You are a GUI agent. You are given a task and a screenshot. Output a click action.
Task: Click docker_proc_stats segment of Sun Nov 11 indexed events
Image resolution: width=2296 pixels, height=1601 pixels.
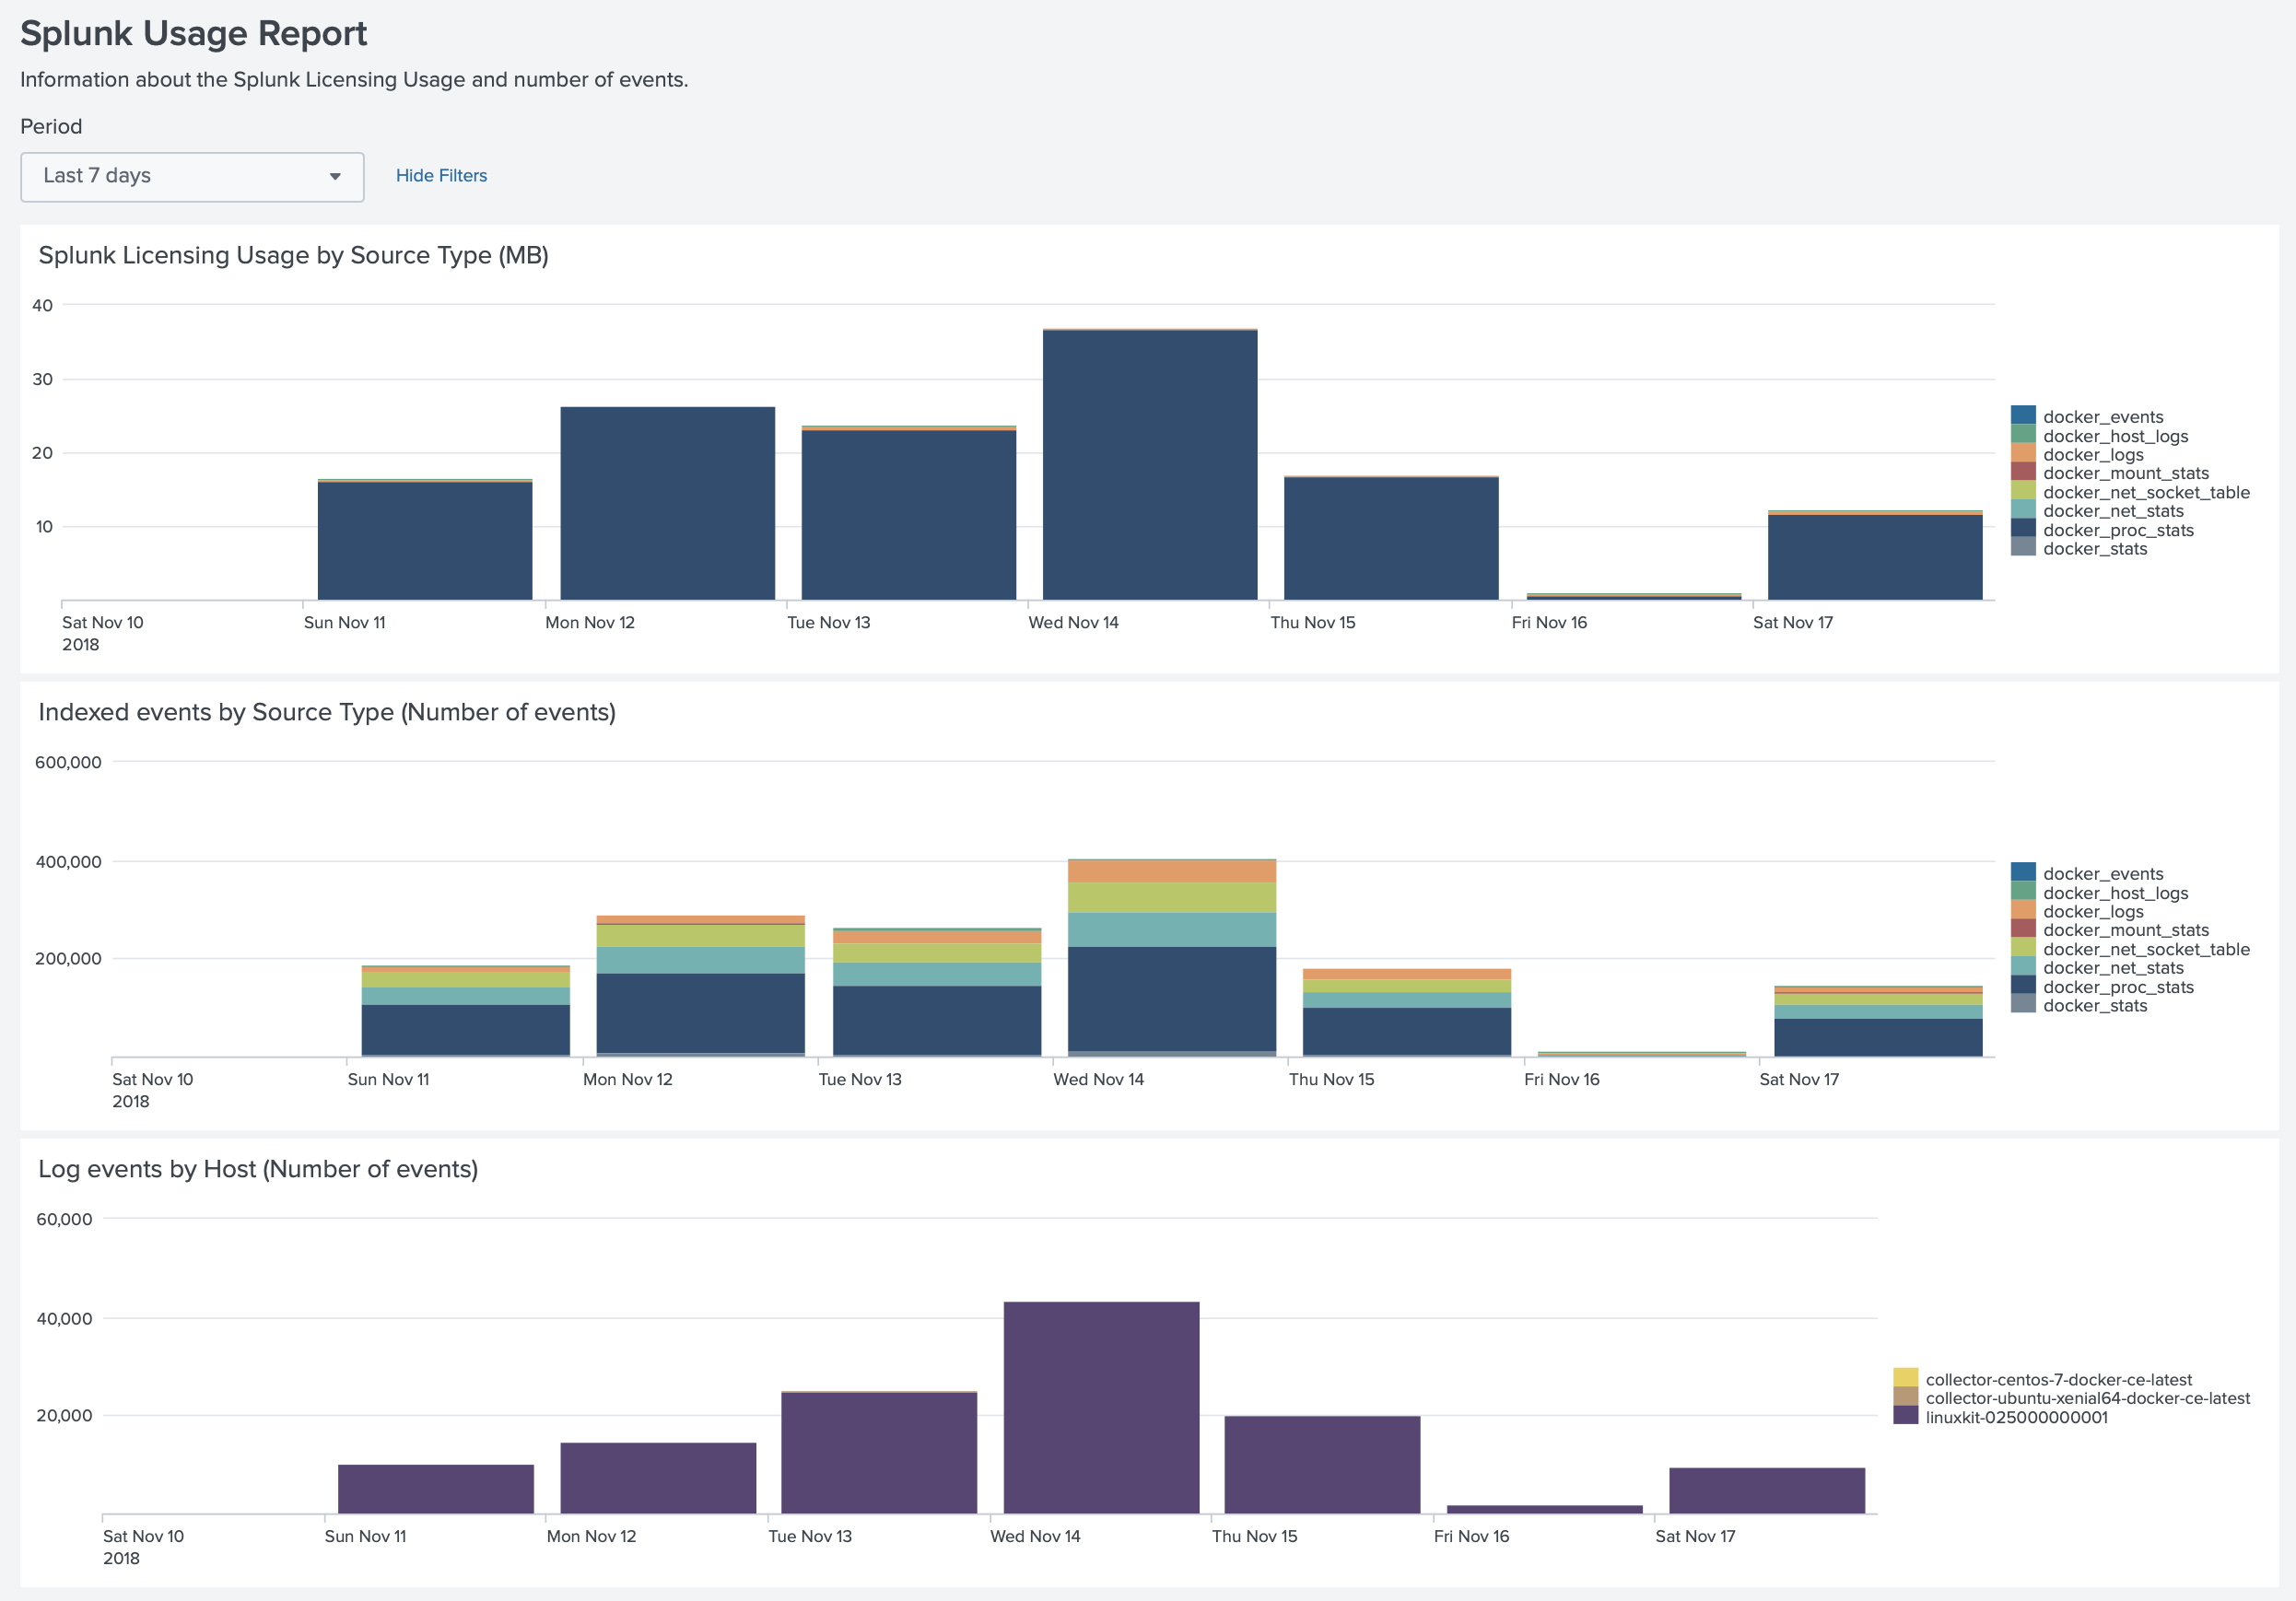[466, 1030]
